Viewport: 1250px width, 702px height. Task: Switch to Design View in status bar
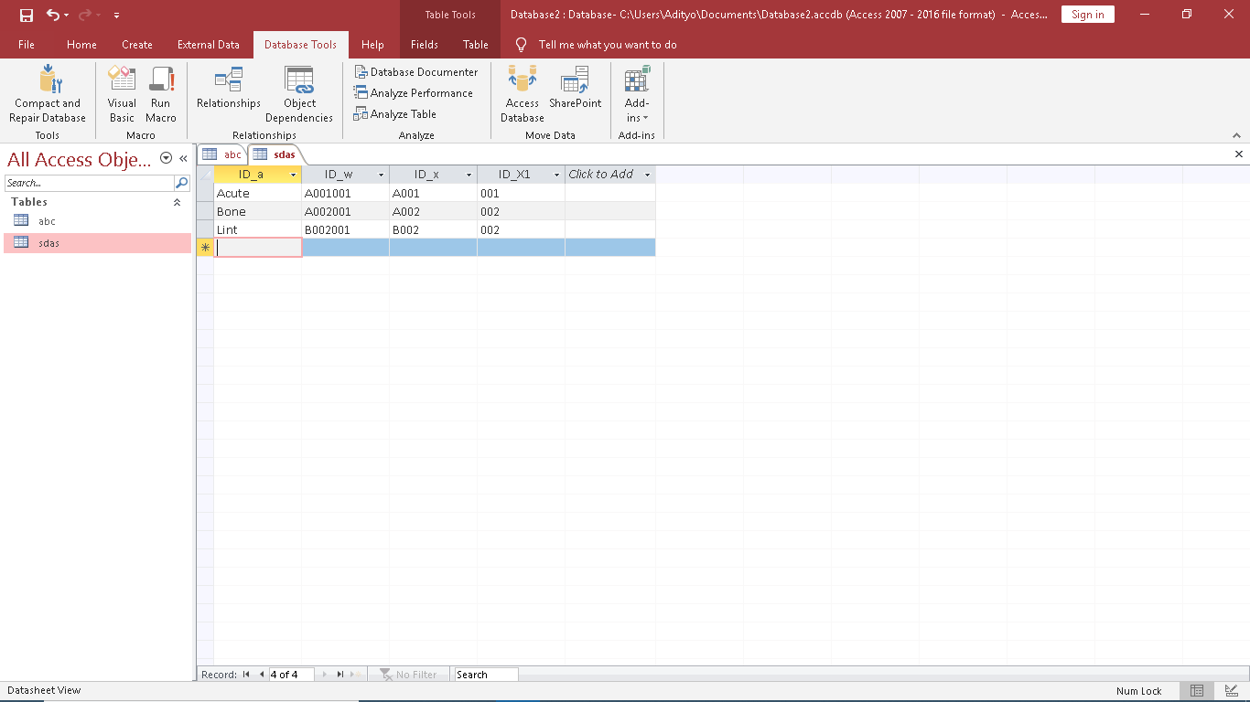(1232, 691)
